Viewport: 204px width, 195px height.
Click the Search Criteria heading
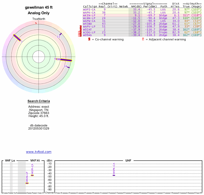pyautogui.click(x=39, y=101)
